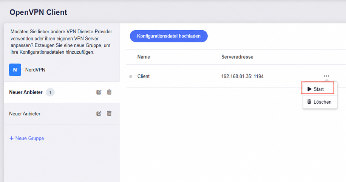Choose Löschen from the context menu
The height and width of the screenshot is (182, 346).
(320, 102)
